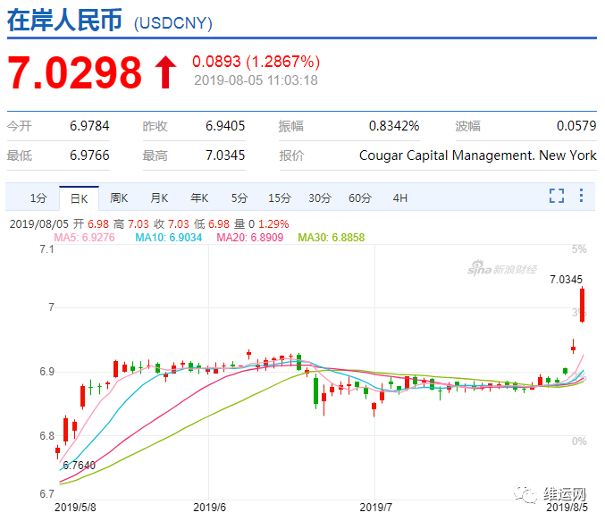Switch to the 周K weekly tab
Viewport: 605px width, 521px height.
pos(119,198)
